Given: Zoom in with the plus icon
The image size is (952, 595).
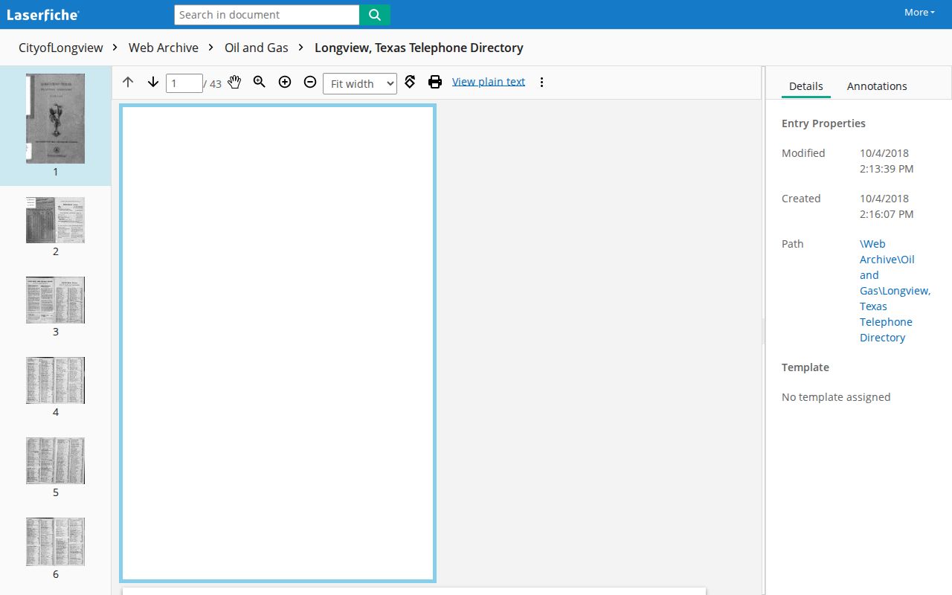Looking at the screenshot, I should 285,83.
